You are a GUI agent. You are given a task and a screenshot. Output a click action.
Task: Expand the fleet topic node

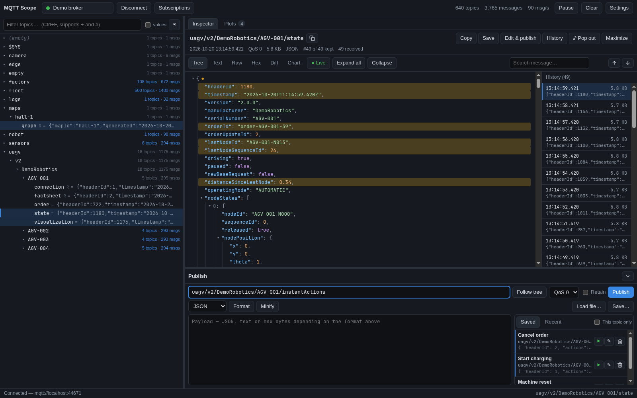click(4, 91)
